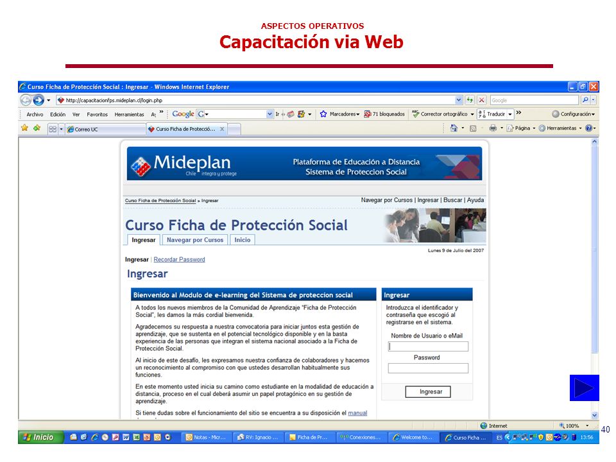
Task: Click Add to Favorites star-plus icon
Action: click(x=37, y=128)
